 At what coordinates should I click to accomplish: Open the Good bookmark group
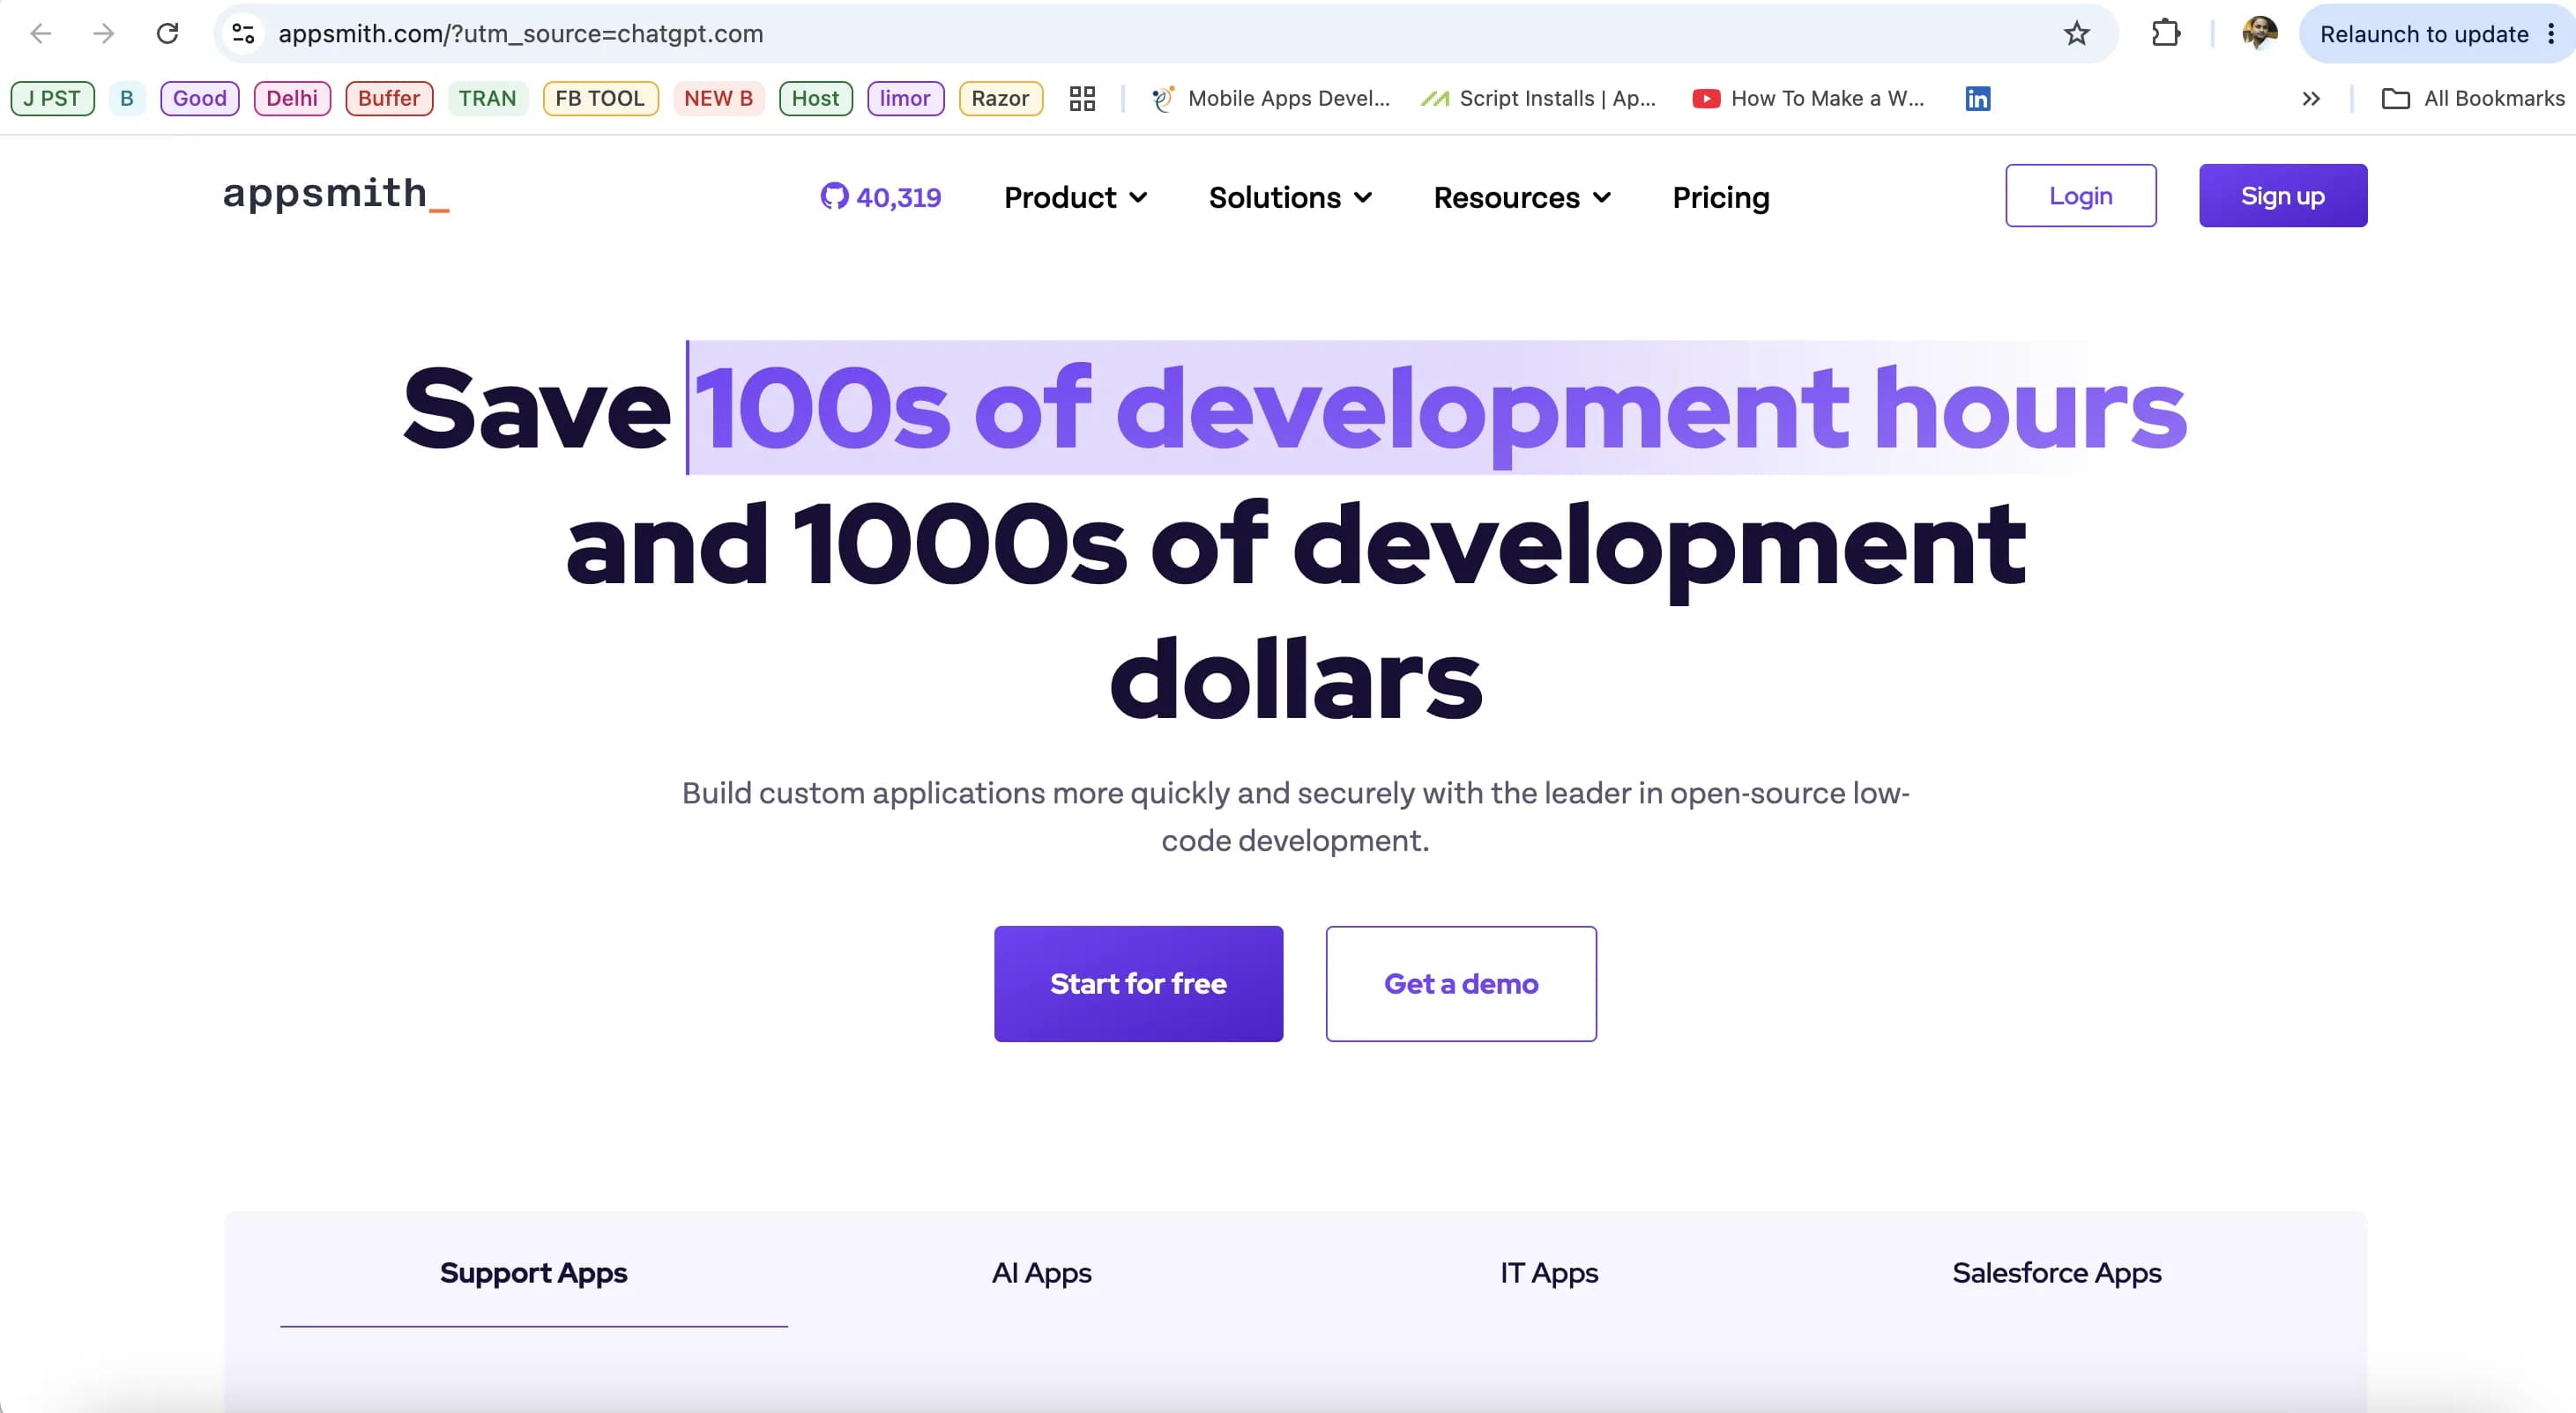click(x=200, y=98)
